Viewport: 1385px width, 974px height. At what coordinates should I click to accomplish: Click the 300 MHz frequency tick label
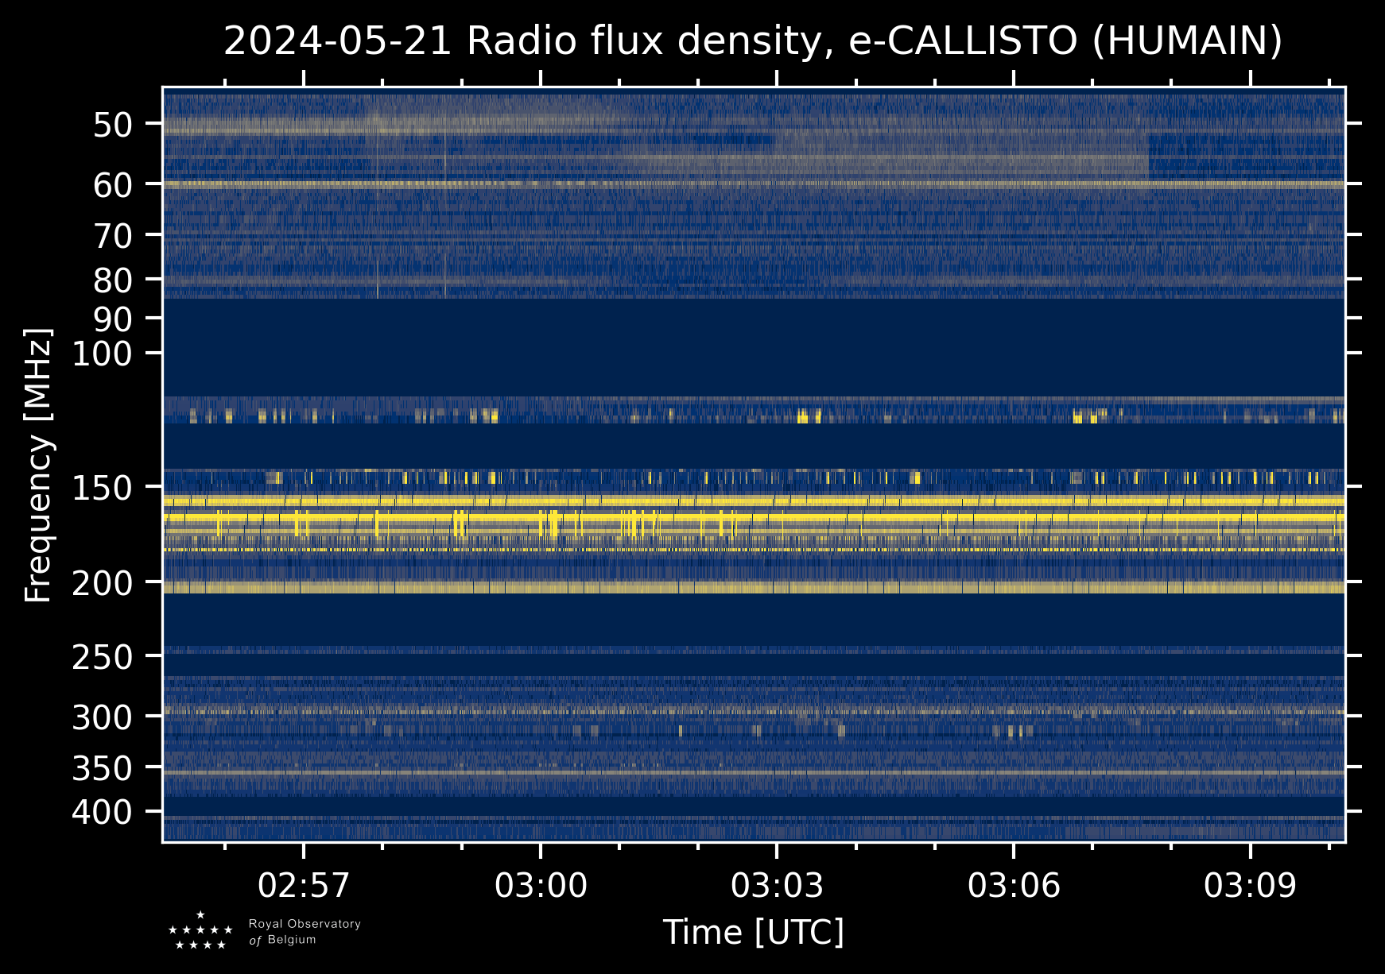pos(102,717)
